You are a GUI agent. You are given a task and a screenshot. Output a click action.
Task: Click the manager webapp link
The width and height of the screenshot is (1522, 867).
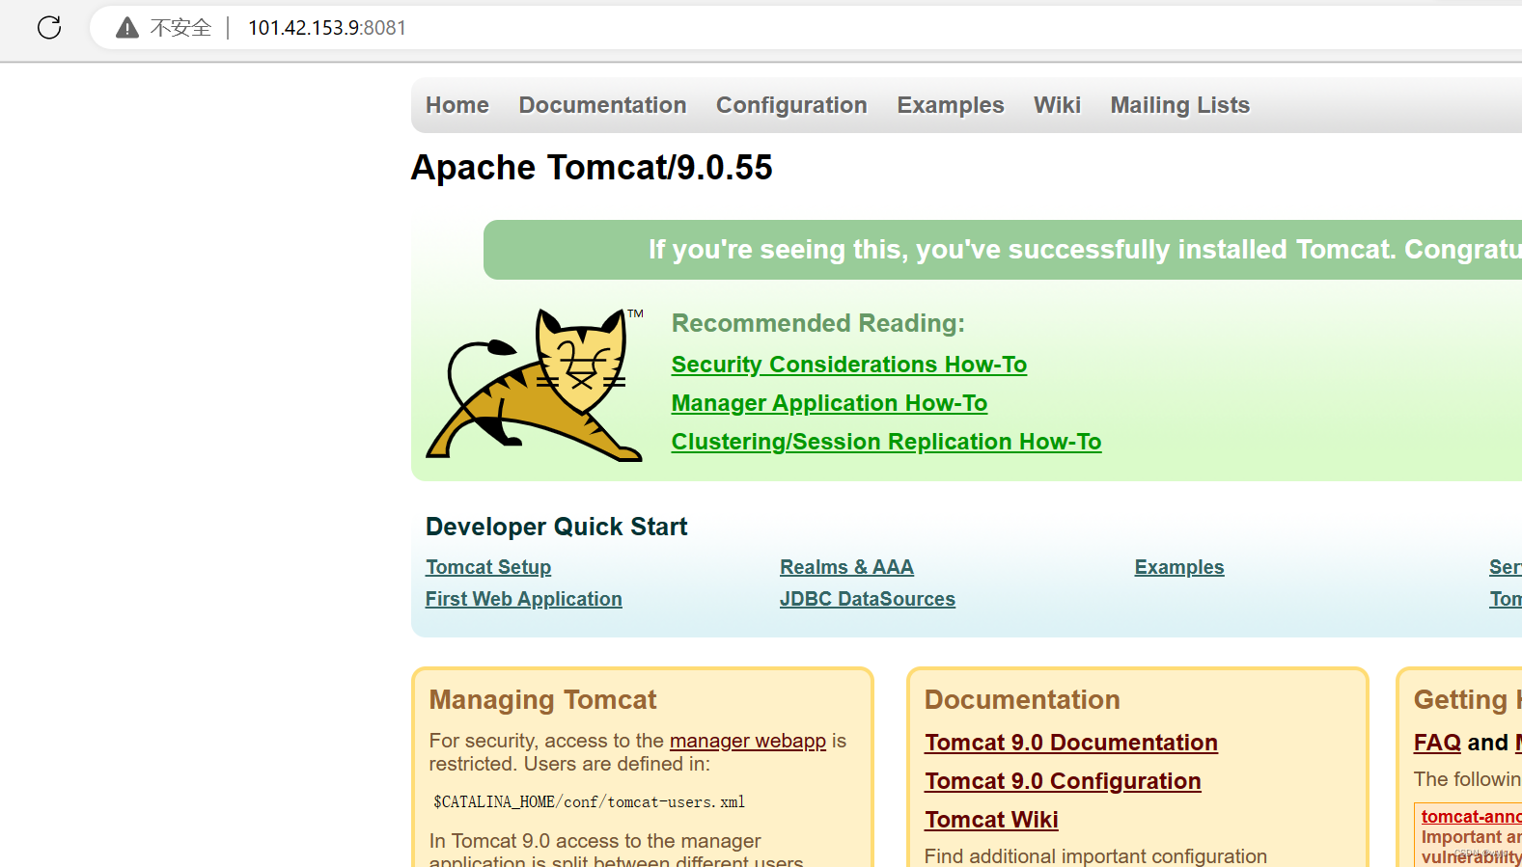[748, 741]
